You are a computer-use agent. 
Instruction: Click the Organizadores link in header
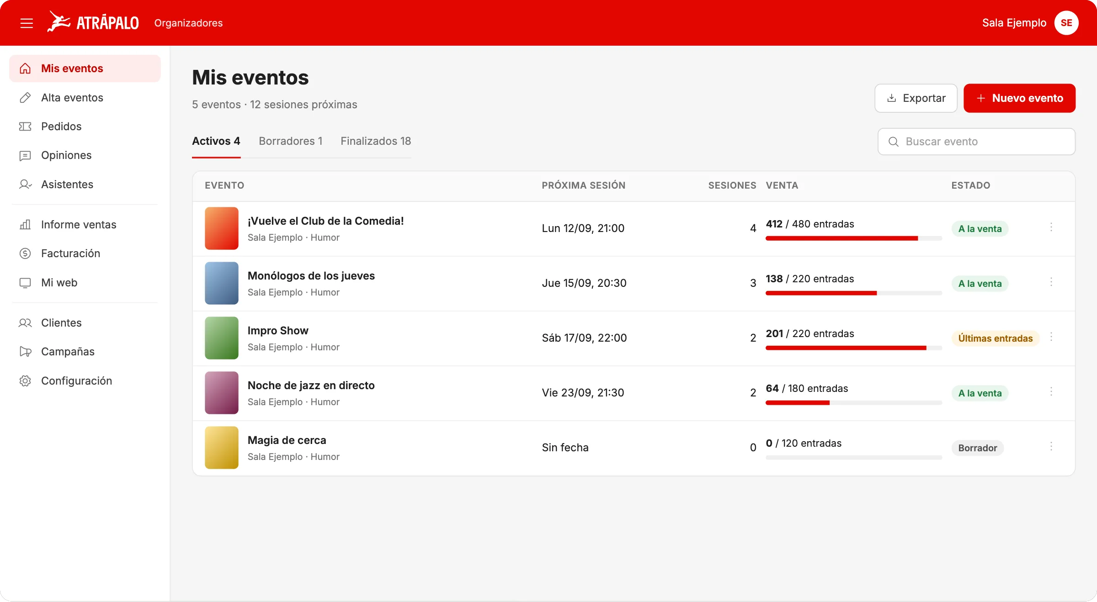tap(188, 23)
